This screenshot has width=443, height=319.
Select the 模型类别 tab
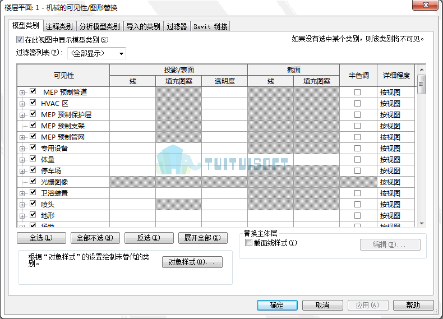[26, 26]
